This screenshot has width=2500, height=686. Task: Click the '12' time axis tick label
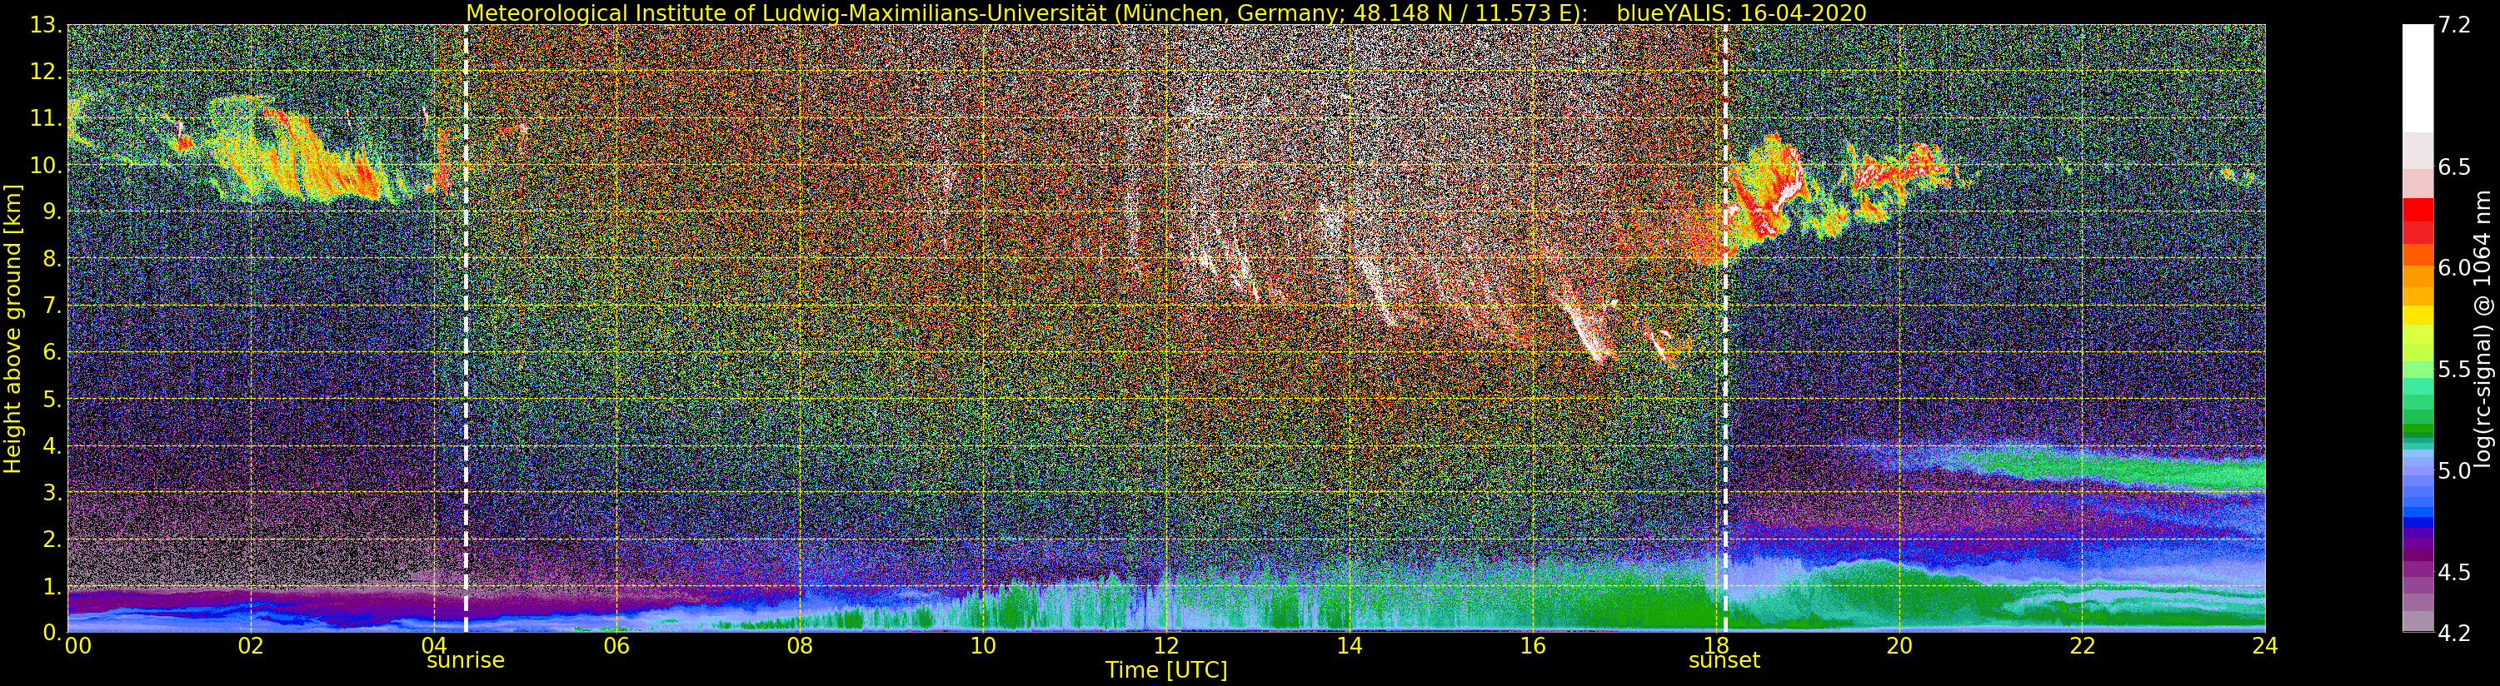[1166, 645]
